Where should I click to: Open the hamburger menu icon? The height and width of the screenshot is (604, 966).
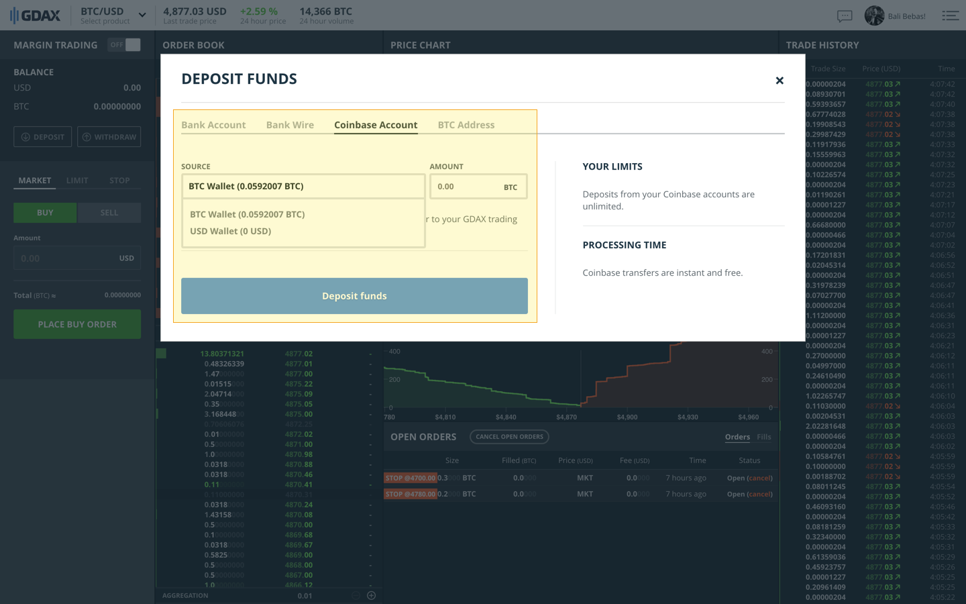coord(951,15)
